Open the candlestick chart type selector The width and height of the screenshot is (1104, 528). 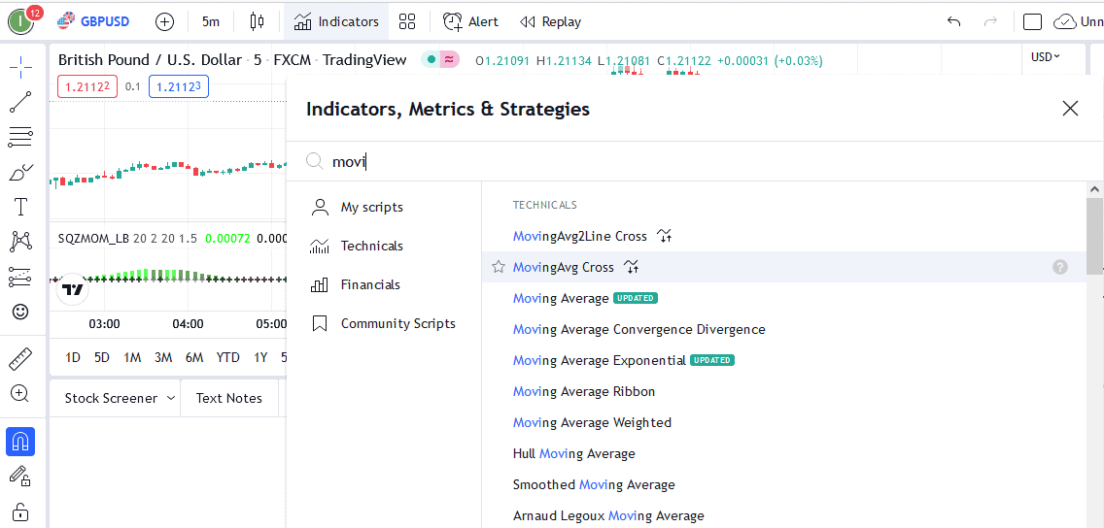click(257, 21)
